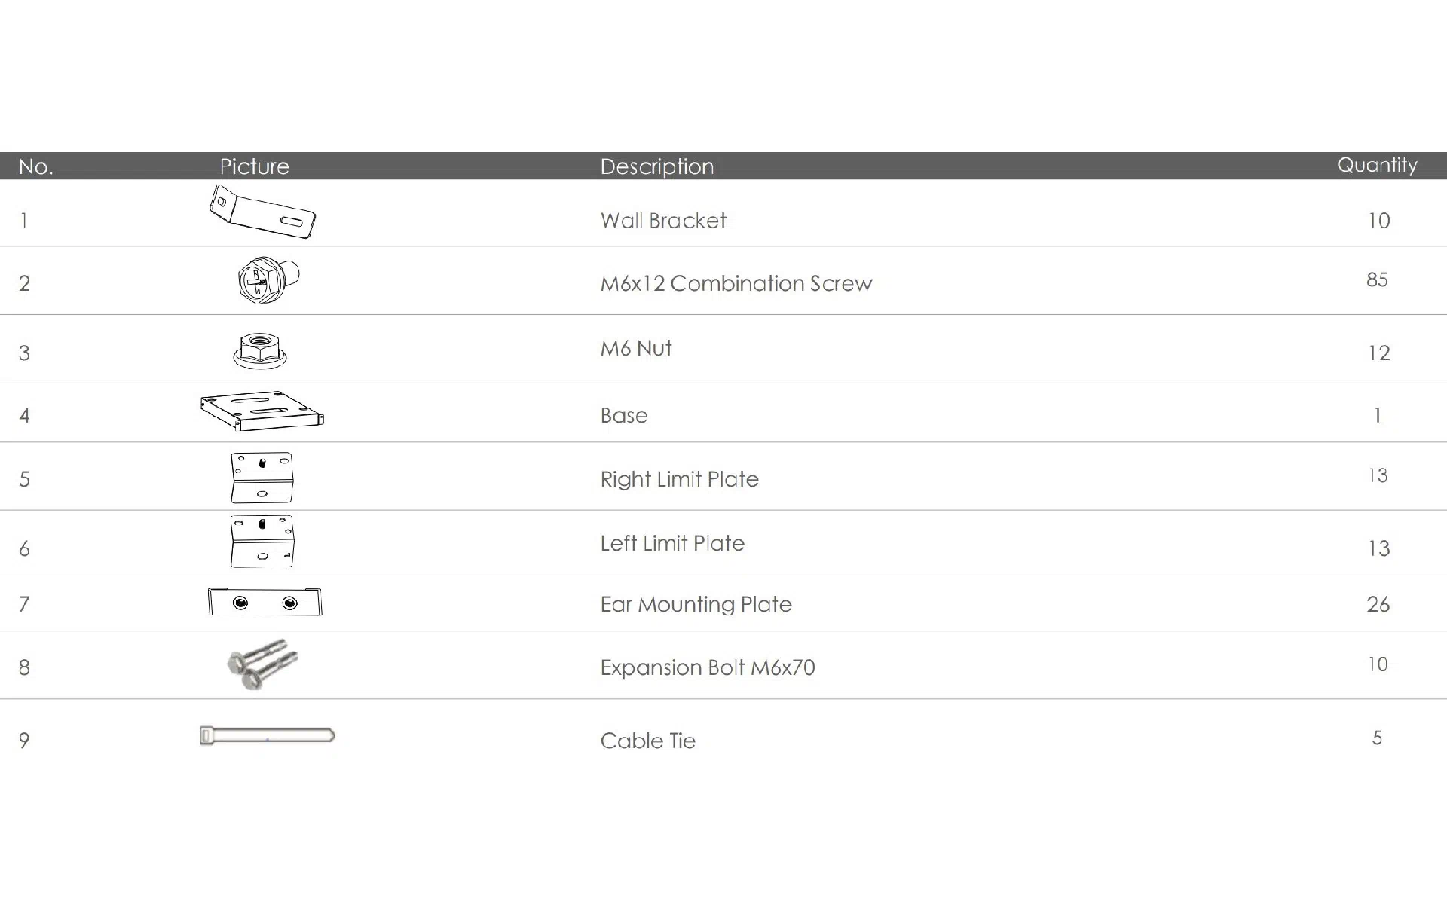Select the Ear Mounting Plate image
The height and width of the screenshot is (904, 1447).
pos(265,602)
